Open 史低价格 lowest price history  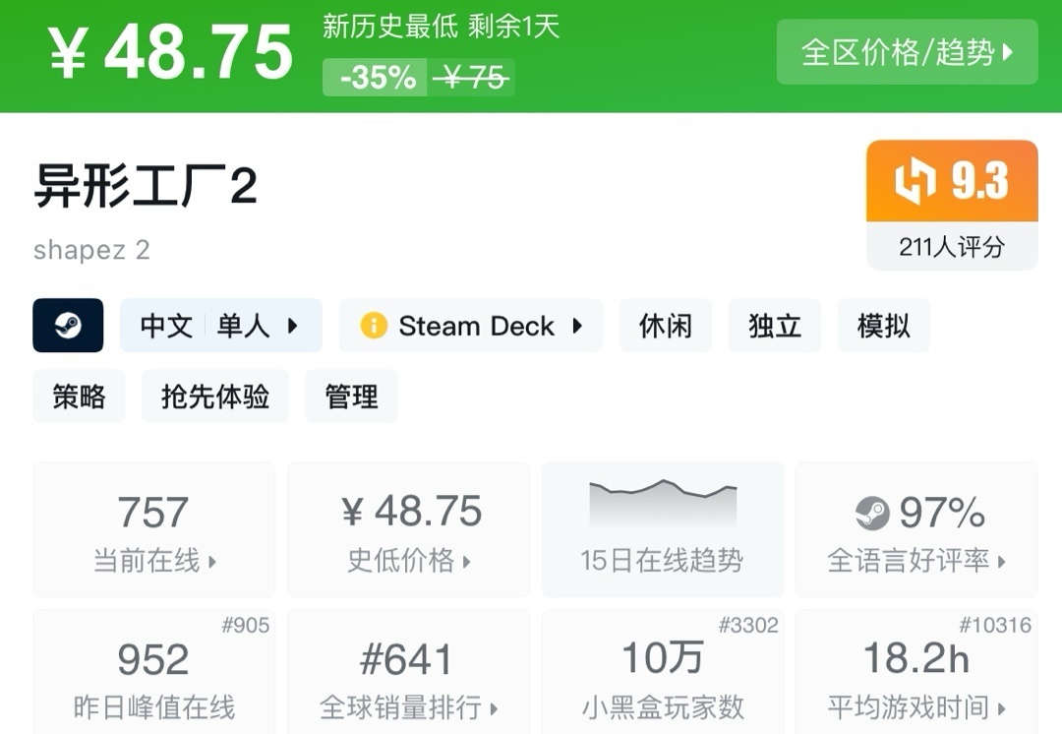[x=408, y=529]
